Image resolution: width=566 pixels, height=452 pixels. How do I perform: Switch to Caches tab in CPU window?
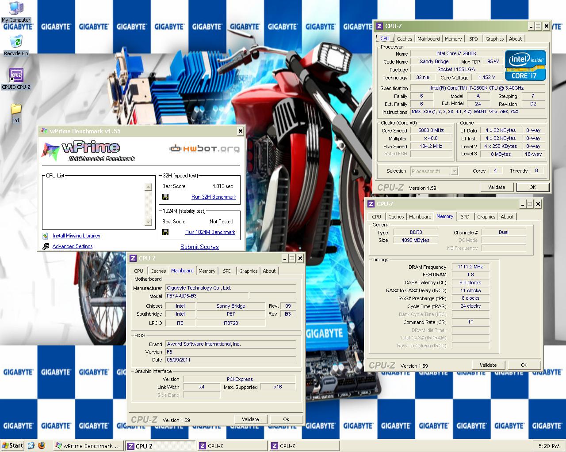pos(404,39)
